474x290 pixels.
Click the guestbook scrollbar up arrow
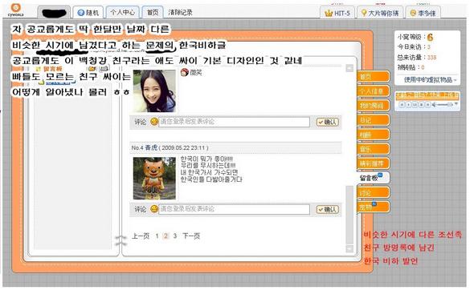[x=349, y=68]
